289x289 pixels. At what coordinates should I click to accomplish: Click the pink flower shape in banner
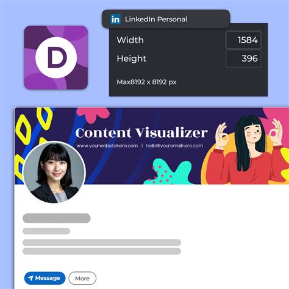[93, 115]
